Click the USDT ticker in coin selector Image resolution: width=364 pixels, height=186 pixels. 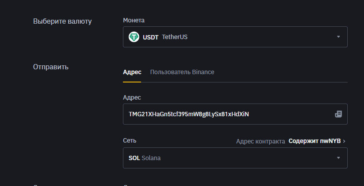[151, 37]
